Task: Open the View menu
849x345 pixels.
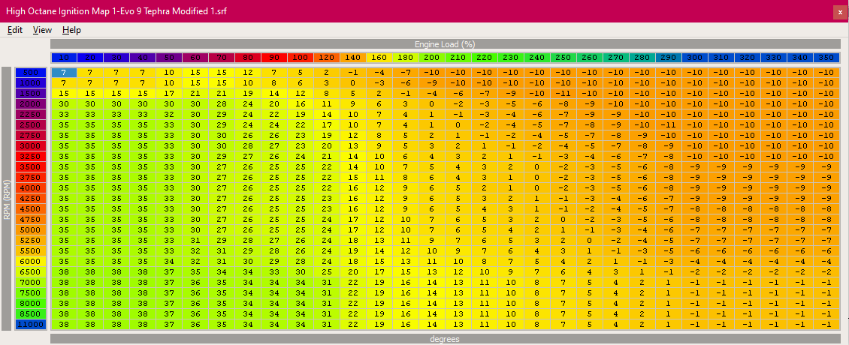Action: tap(42, 30)
